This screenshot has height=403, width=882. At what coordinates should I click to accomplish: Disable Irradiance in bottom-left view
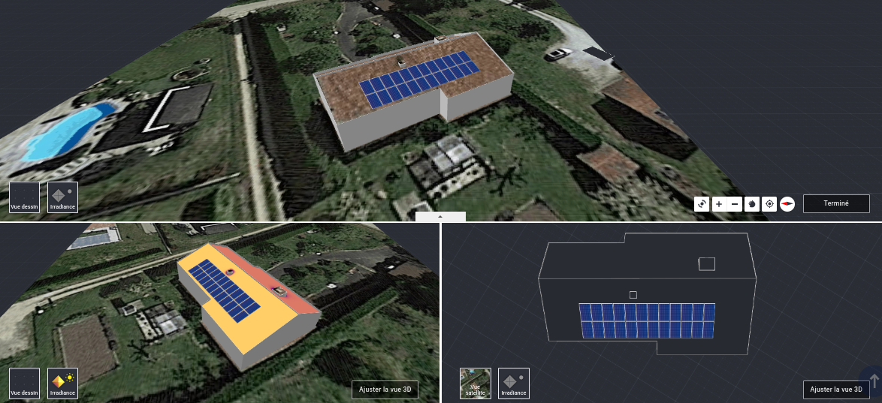pos(63,383)
